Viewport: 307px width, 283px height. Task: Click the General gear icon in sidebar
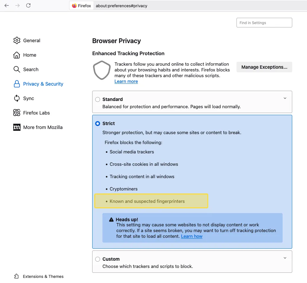pyautogui.click(x=17, y=40)
